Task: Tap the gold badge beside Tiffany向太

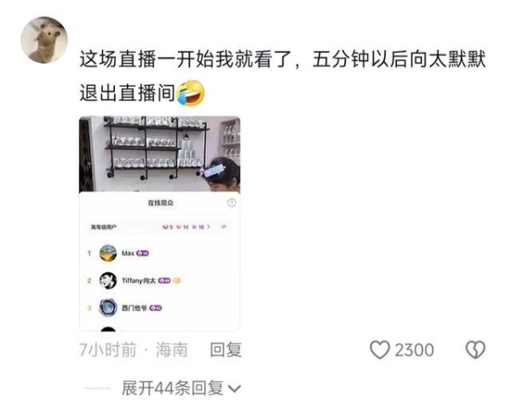Action: point(176,281)
